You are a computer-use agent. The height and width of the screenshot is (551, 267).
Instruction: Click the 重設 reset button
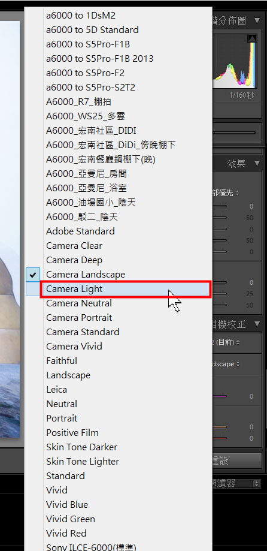pyautogui.click(x=237, y=460)
